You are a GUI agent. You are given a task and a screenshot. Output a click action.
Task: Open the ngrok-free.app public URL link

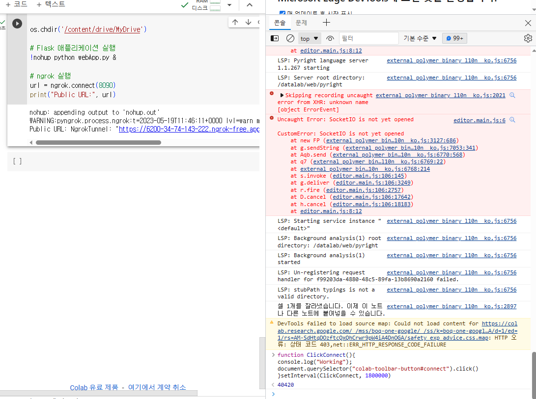point(189,129)
